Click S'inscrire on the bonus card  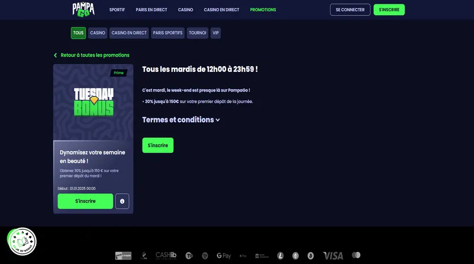click(x=85, y=201)
